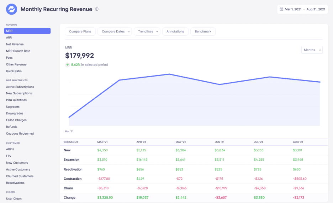Select ARR in the sidebar
This screenshot has height=203, width=333.
coord(9,38)
